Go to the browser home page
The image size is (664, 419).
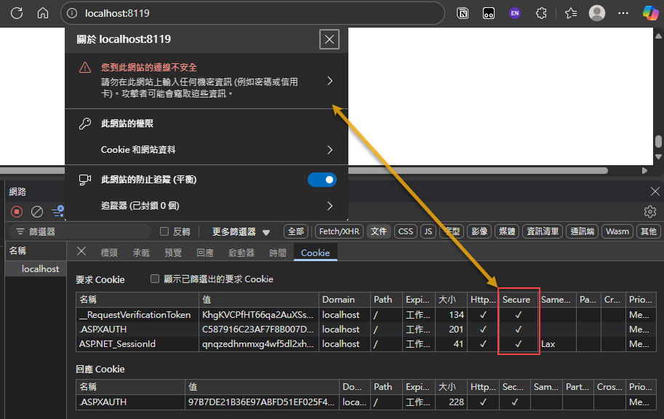pos(43,13)
